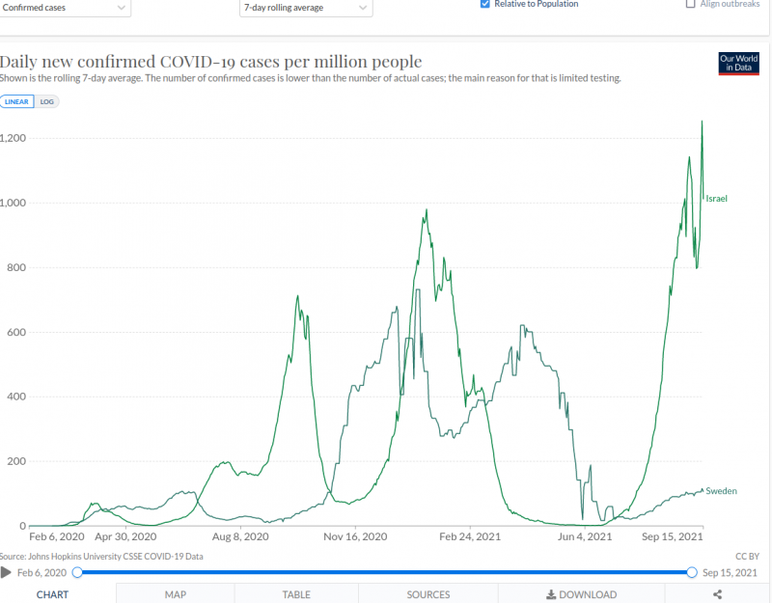
Task: Click the Sweden line label
Action: click(721, 491)
